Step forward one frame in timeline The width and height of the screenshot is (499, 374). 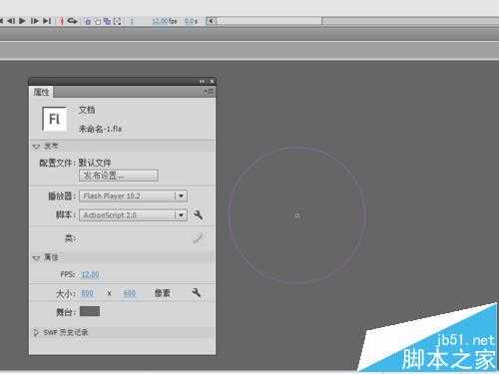click(34, 21)
